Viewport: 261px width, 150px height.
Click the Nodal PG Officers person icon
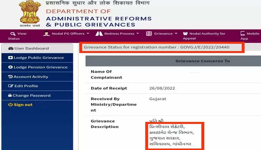click(x=46, y=34)
